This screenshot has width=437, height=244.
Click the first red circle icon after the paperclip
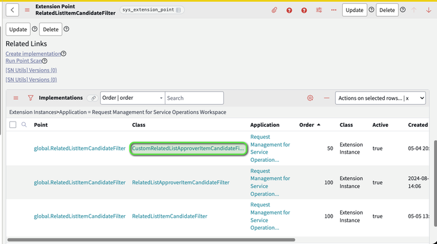(289, 10)
